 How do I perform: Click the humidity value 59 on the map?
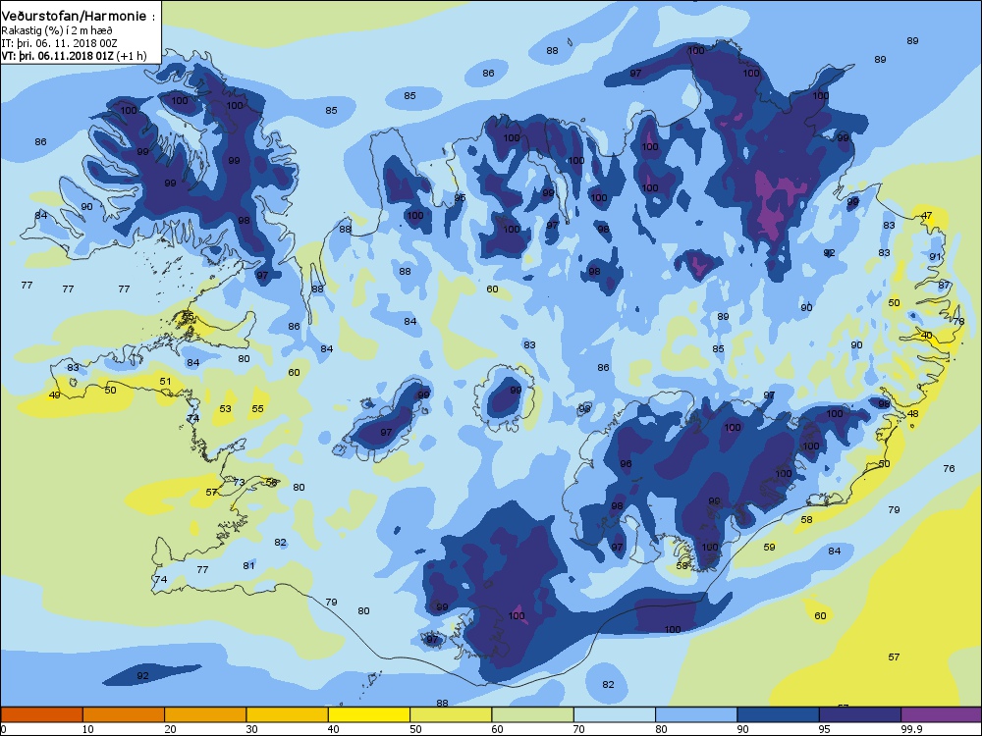pyautogui.click(x=769, y=547)
